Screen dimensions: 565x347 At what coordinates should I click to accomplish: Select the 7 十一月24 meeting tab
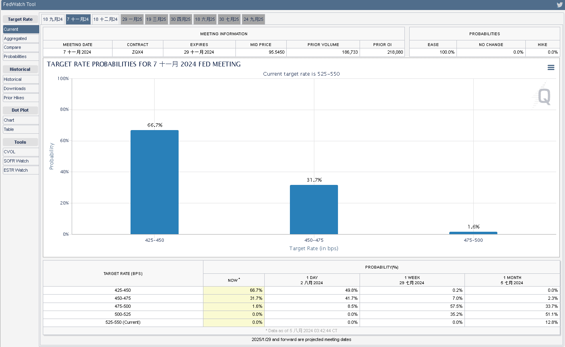(78, 19)
